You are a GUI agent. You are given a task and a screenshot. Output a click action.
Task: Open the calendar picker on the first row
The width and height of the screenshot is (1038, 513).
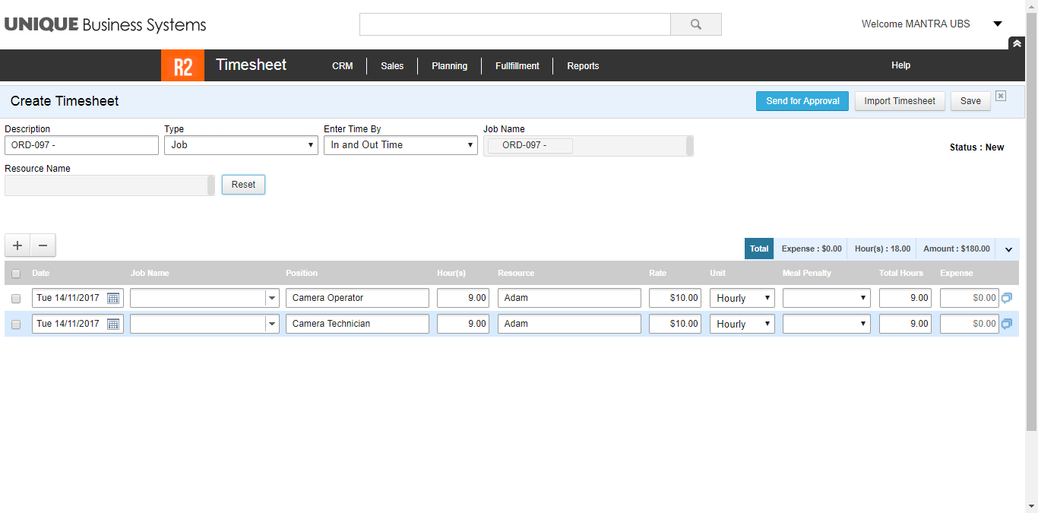[x=114, y=297]
